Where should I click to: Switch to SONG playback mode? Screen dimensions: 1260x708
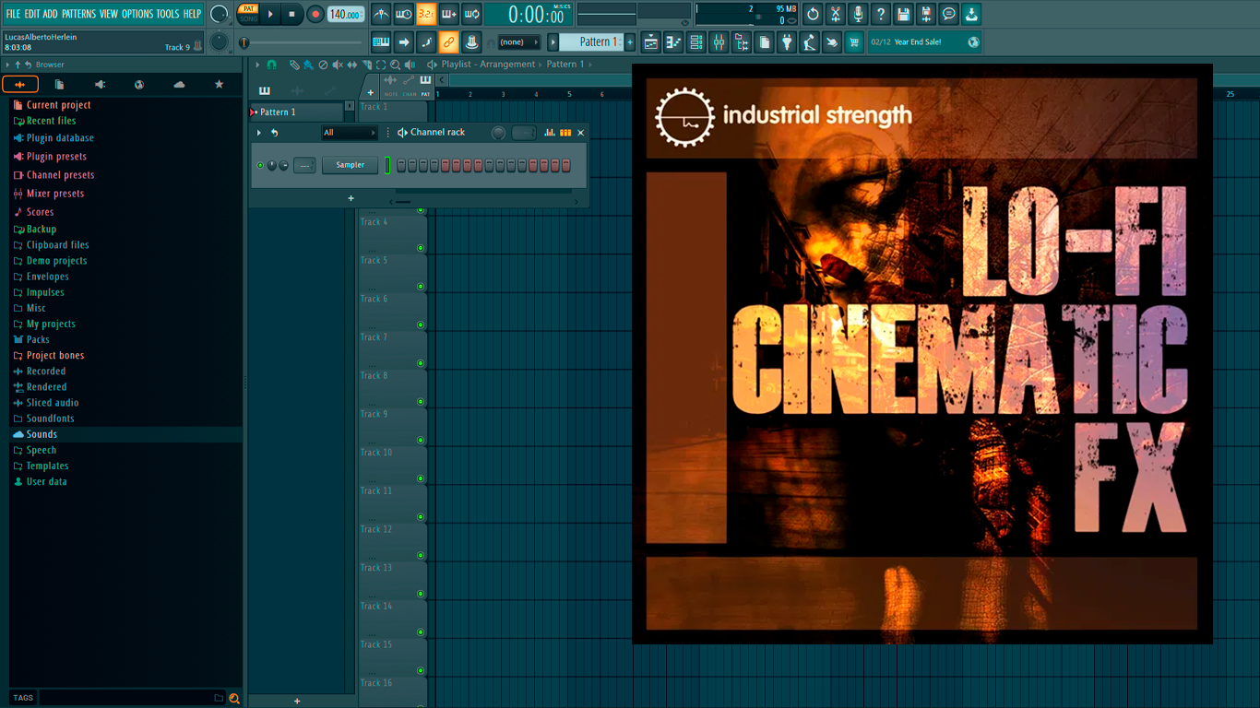pyautogui.click(x=248, y=18)
